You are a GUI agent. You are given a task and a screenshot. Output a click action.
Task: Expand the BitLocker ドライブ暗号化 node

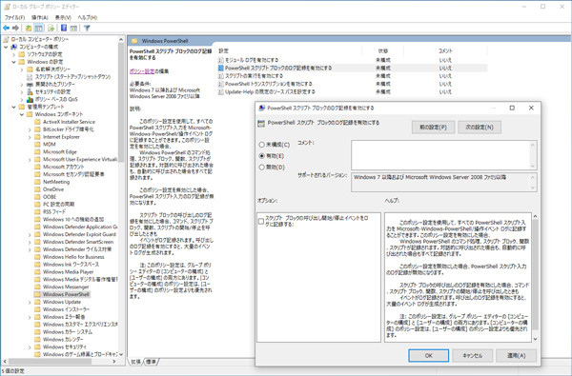(30, 129)
